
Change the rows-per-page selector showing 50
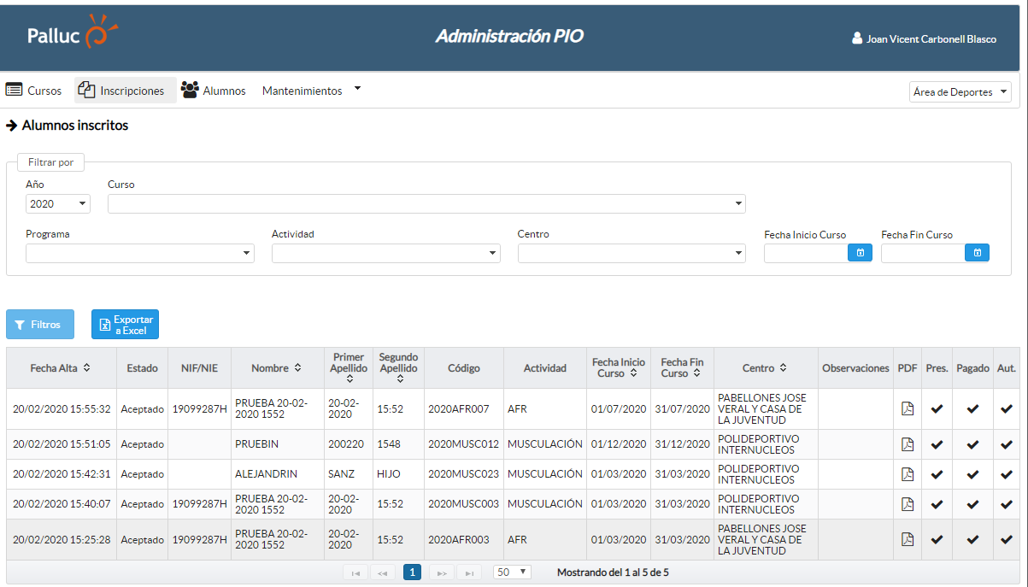coord(512,572)
